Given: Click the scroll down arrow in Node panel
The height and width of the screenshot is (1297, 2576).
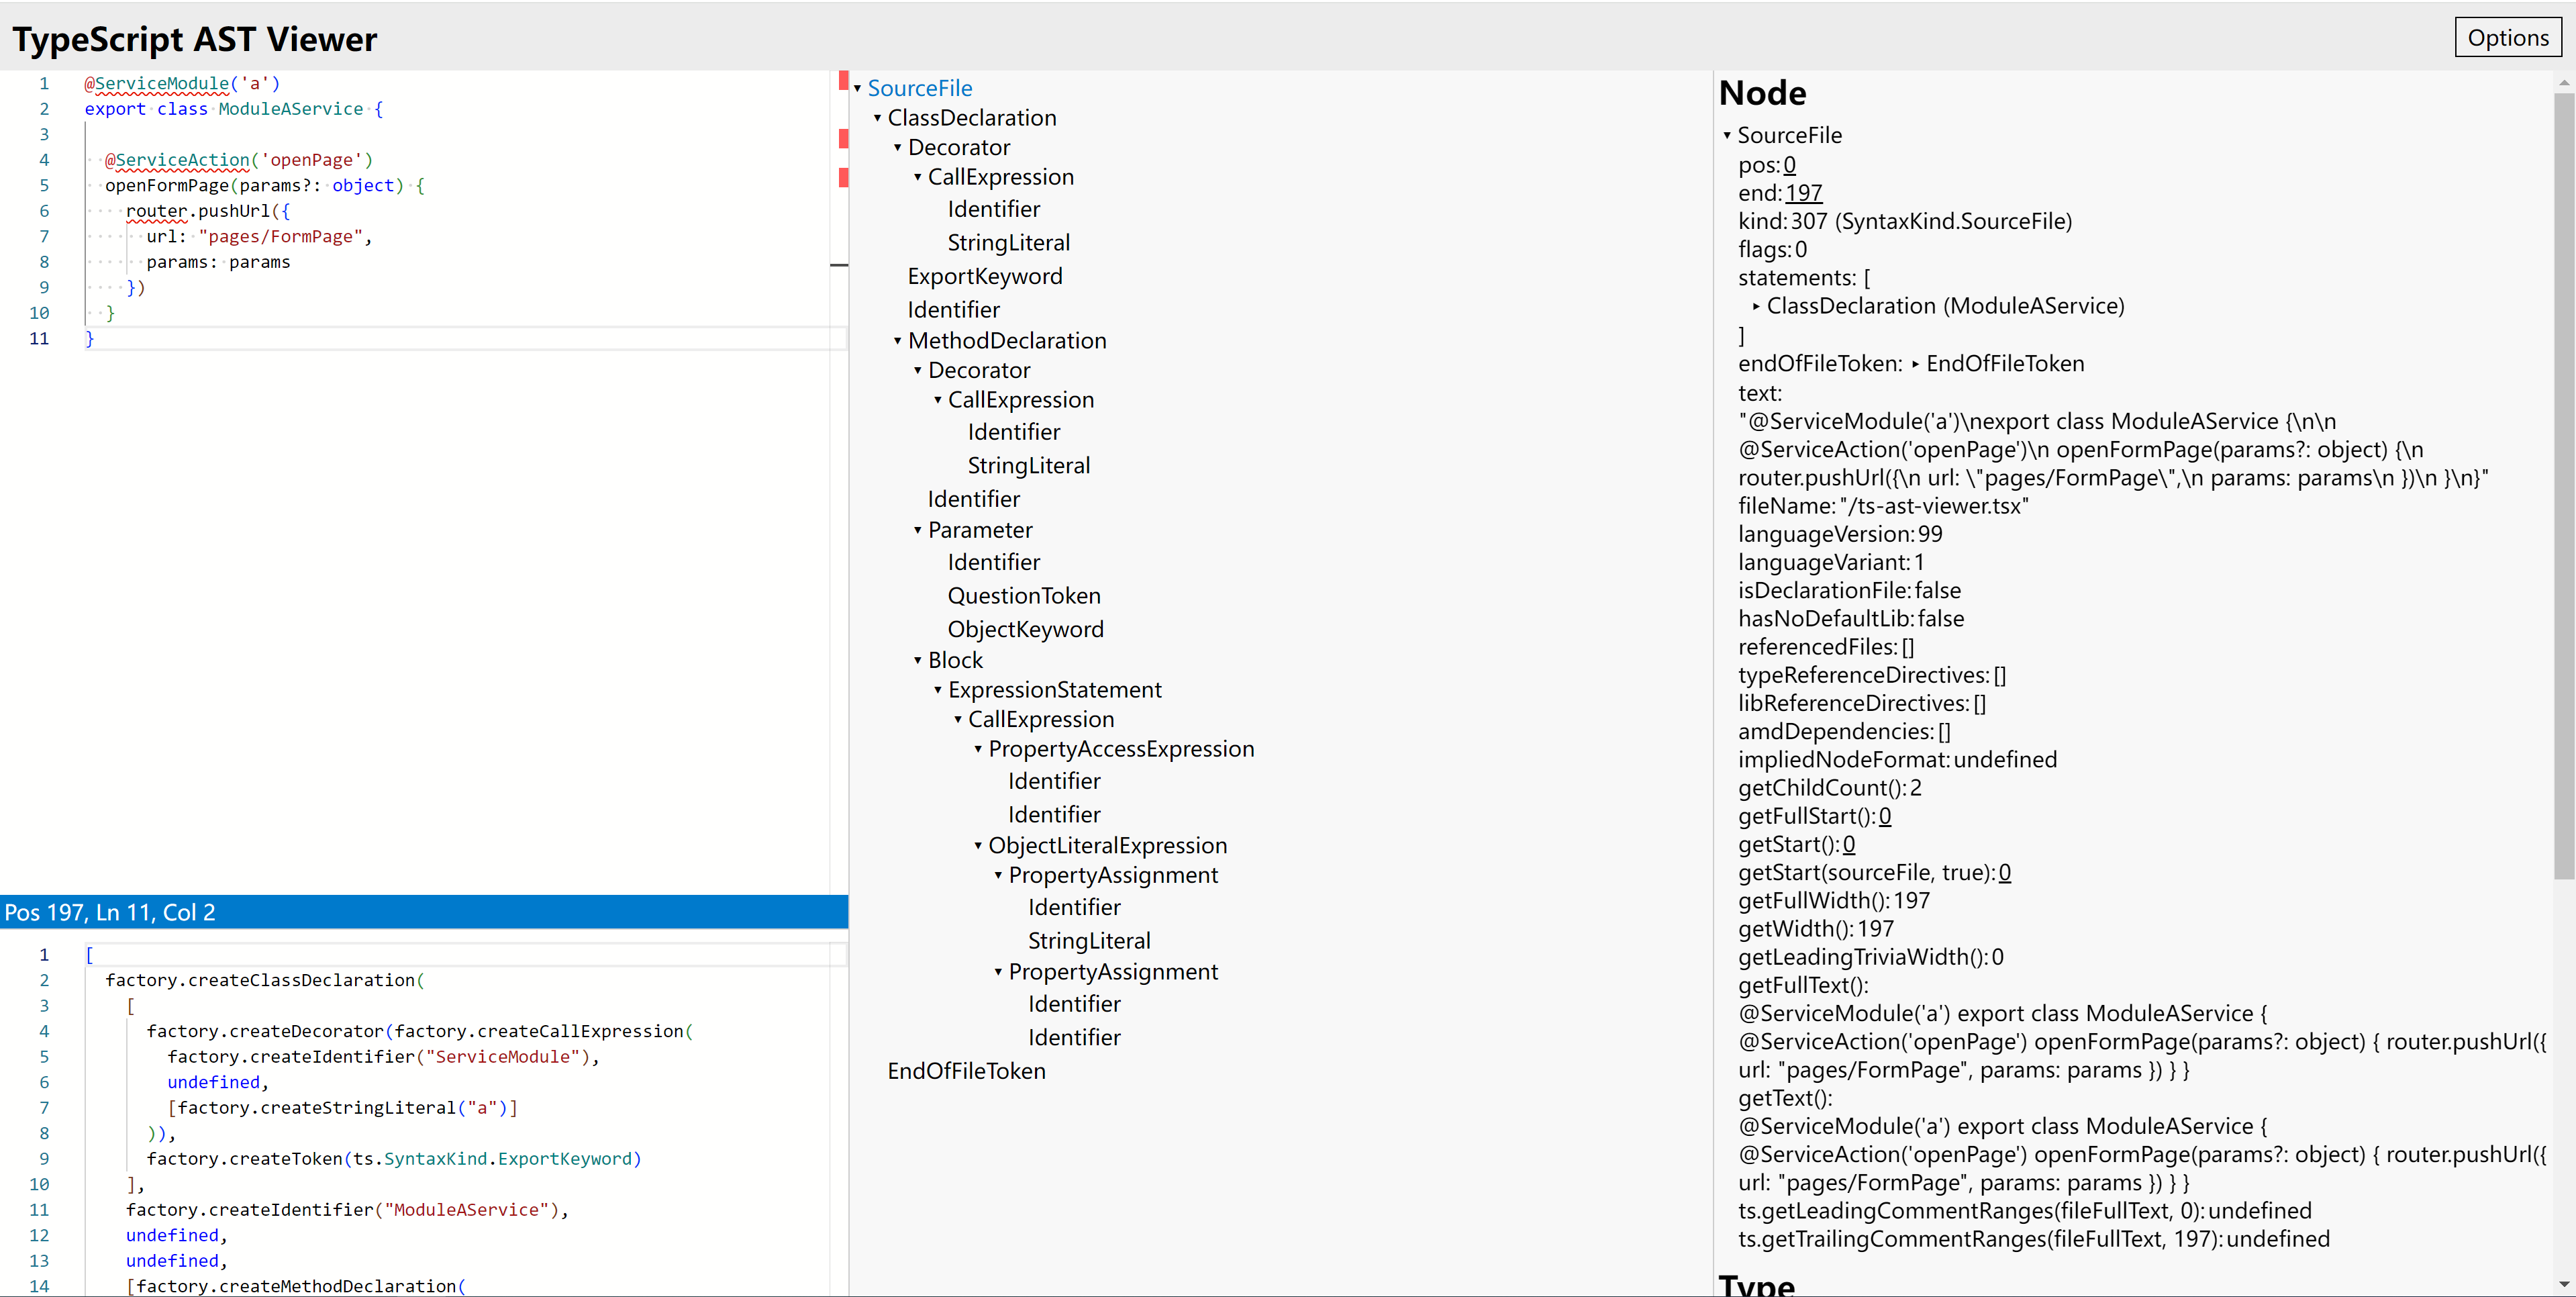Looking at the screenshot, I should tap(2563, 1284).
